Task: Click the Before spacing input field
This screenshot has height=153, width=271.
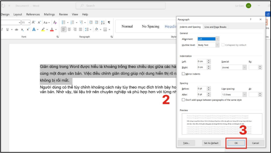Action: [202, 89]
